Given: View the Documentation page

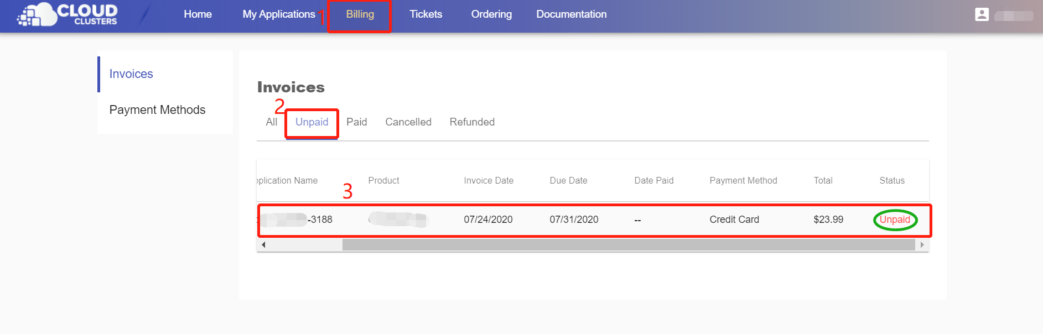Looking at the screenshot, I should (x=571, y=14).
